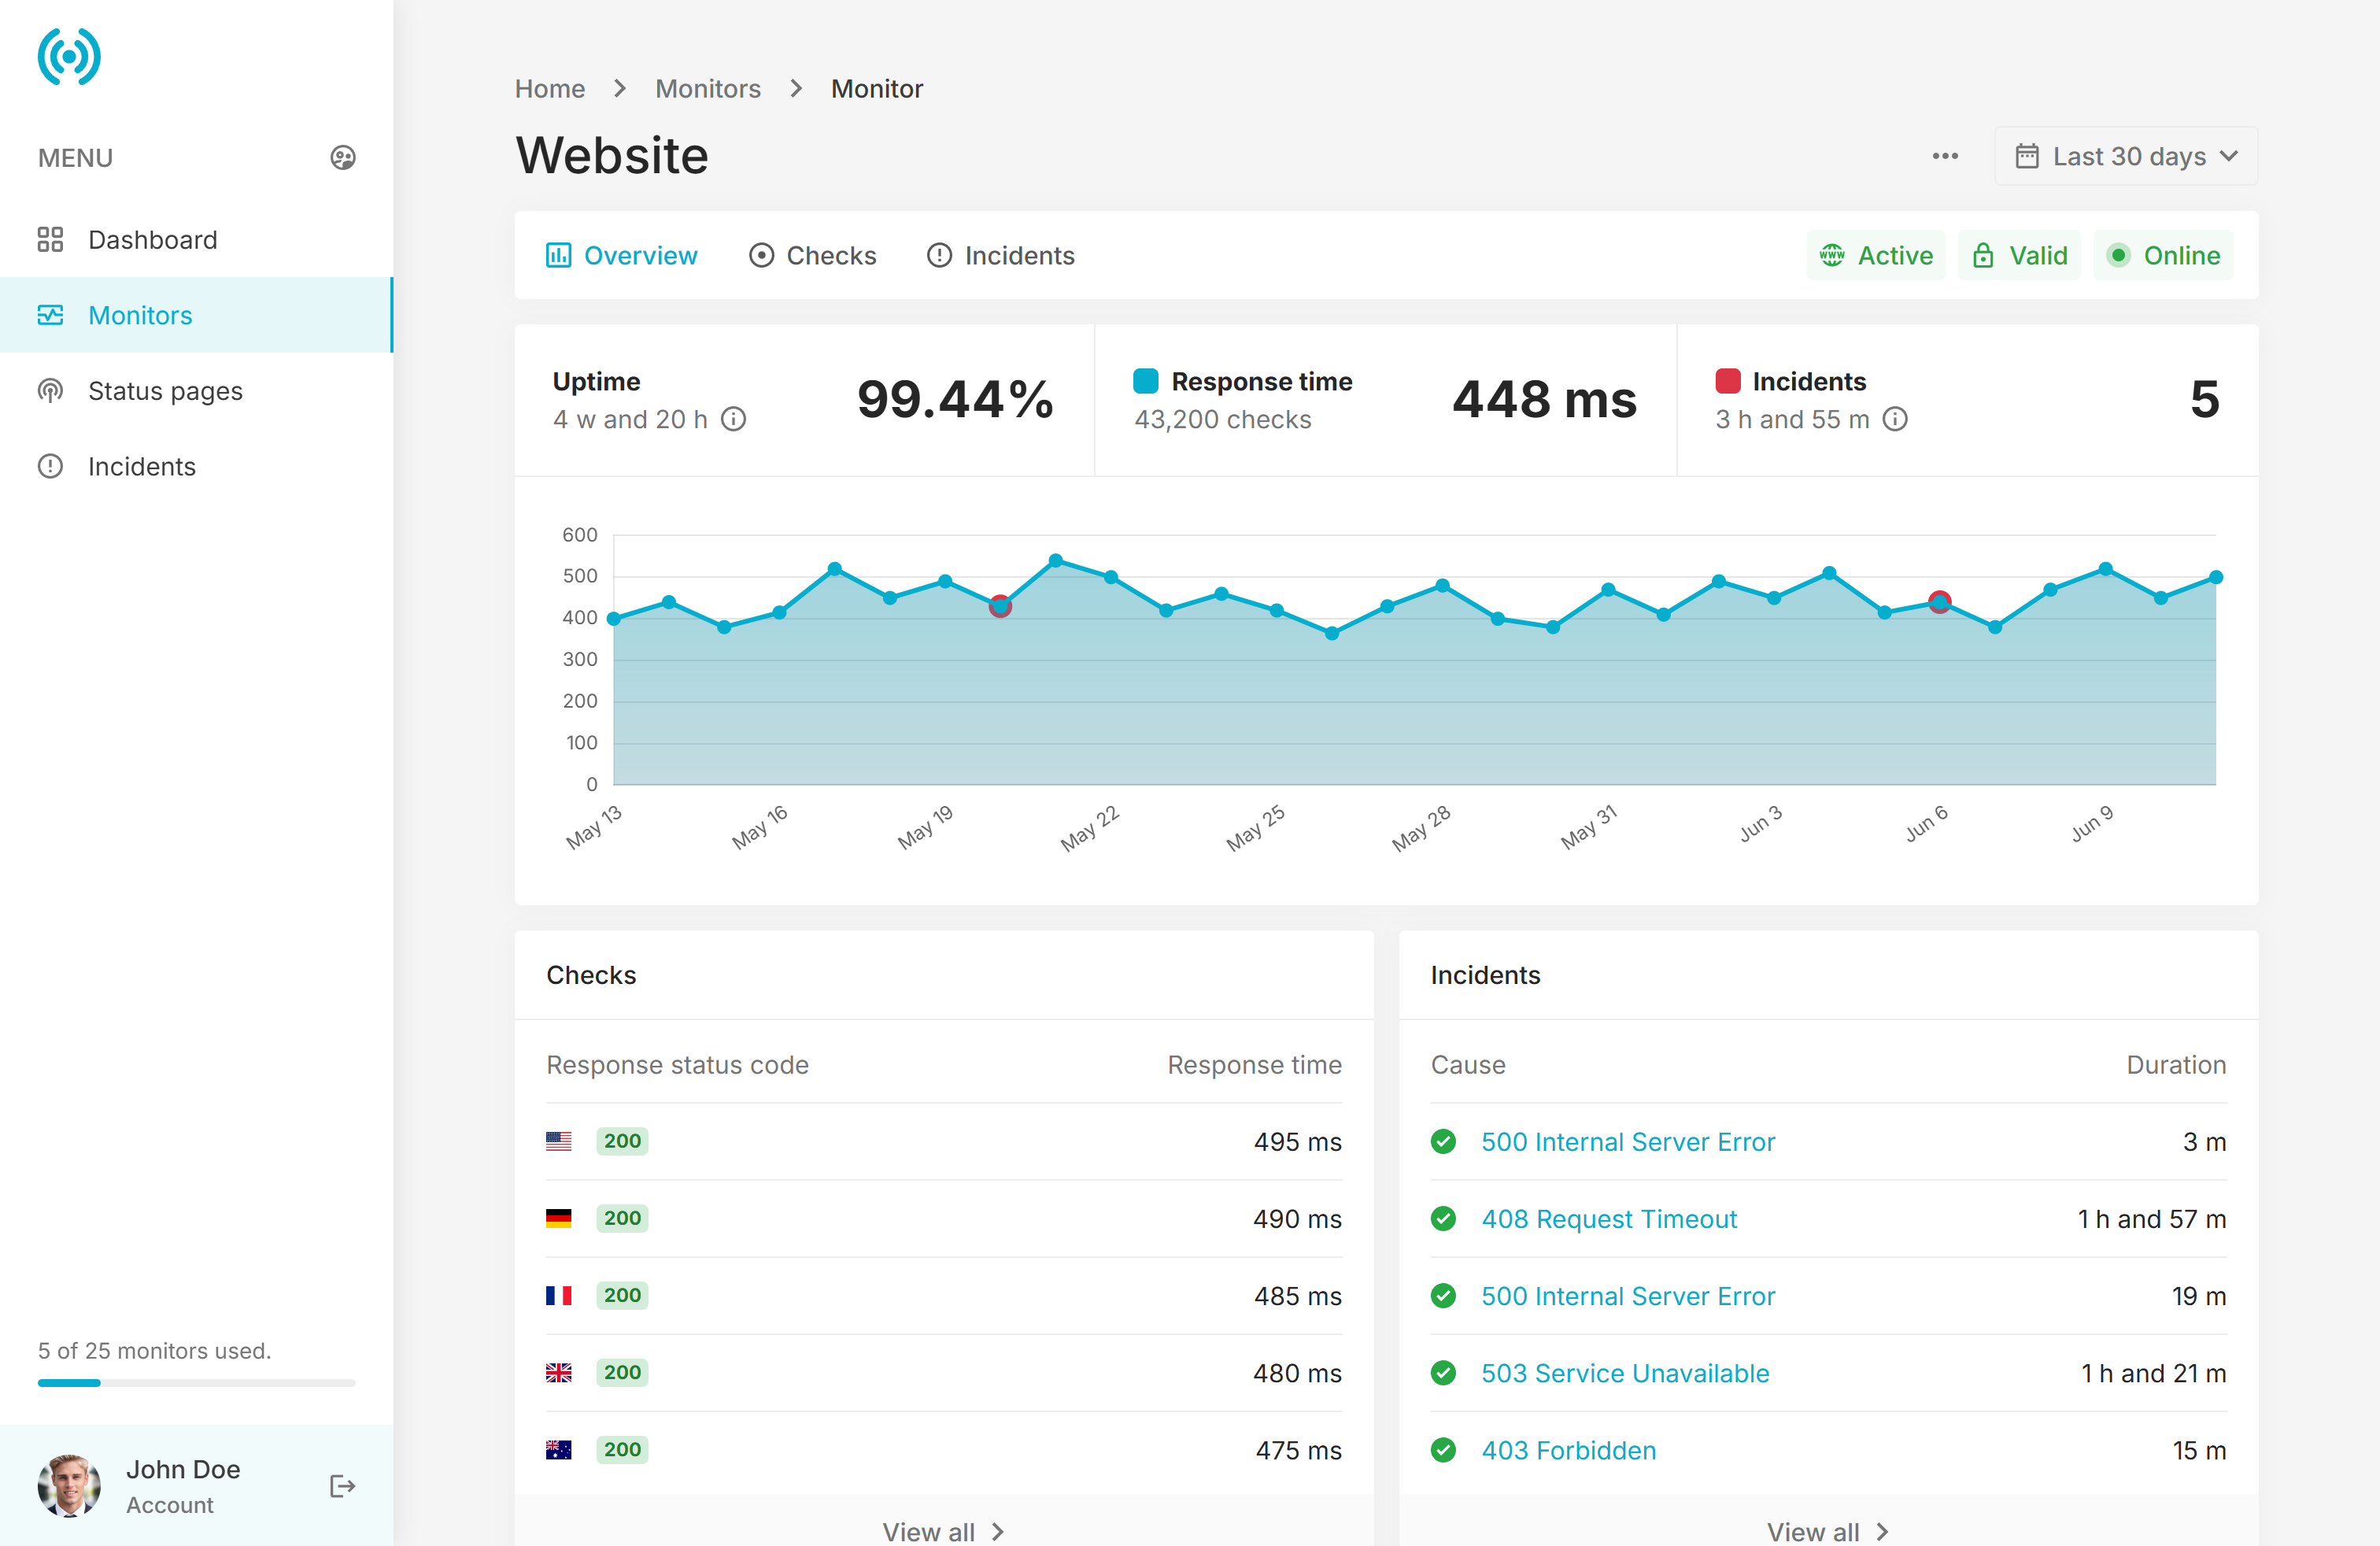Viewport: 2380px width, 1546px height.
Task: Switch to the Incidents tab
Action: tap(1000, 256)
